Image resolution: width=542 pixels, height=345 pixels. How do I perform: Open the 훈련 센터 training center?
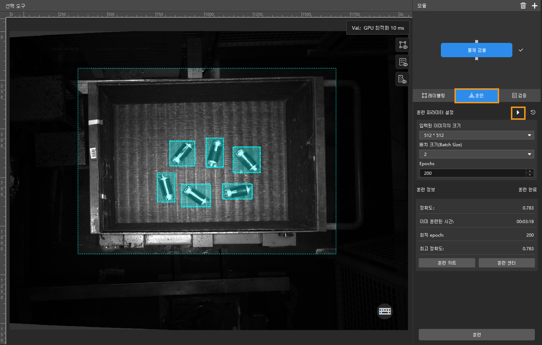tap(506, 263)
